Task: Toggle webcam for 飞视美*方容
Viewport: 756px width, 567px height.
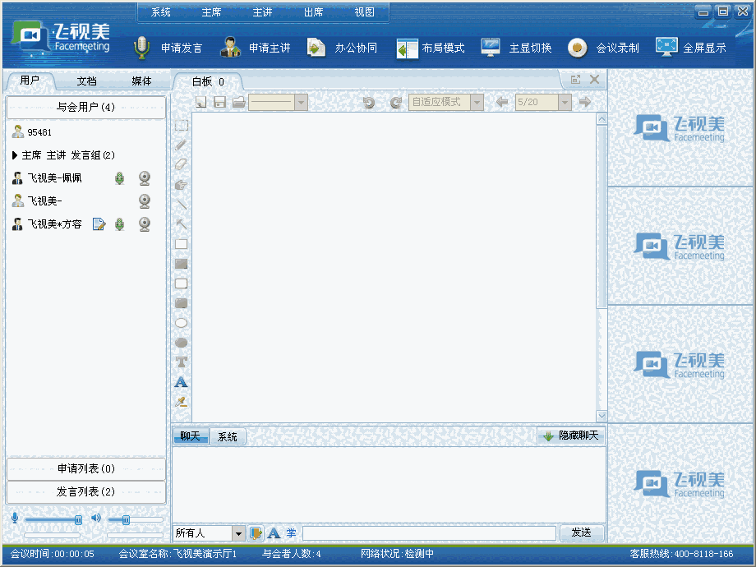Action: click(x=145, y=224)
